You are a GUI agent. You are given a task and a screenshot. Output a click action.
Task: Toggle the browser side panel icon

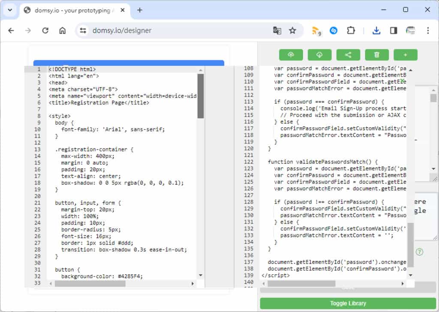point(394,30)
